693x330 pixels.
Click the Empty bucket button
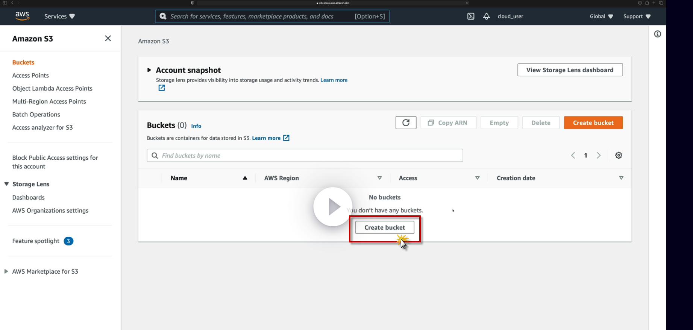pos(499,123)
